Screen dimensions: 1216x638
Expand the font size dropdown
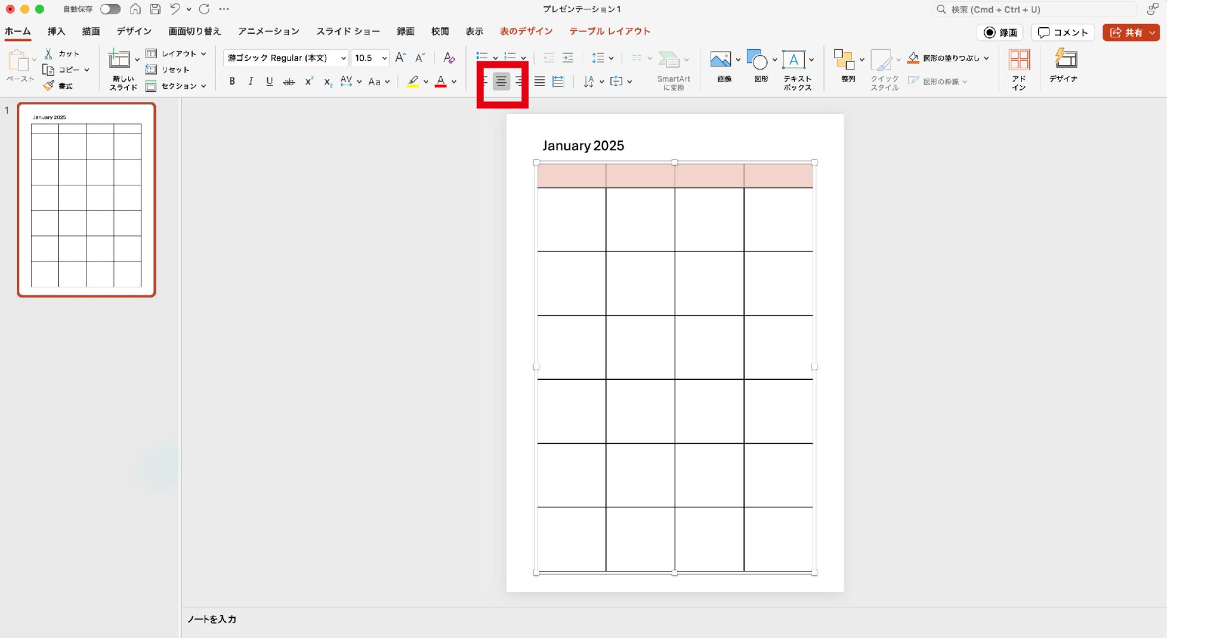pos(384,58)
